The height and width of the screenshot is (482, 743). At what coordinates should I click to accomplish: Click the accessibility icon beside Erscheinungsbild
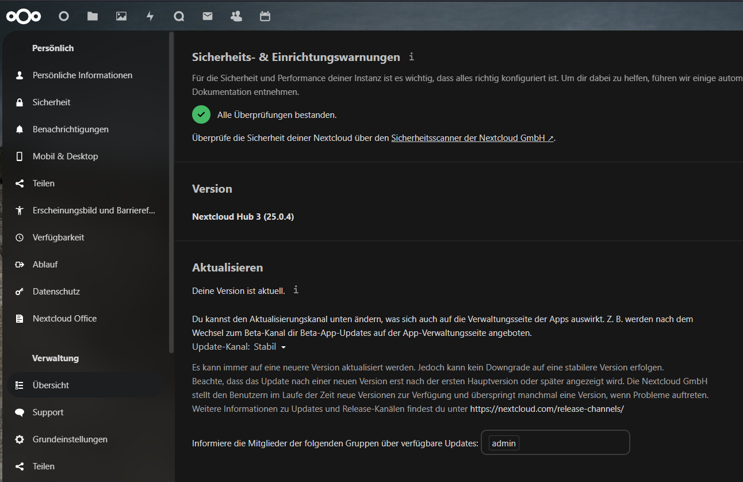(x=20, y=211)
